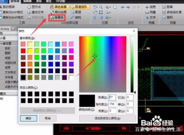
Task: Close the 颜色 color dialog
Action: pyautogui.click(x=134, y=31)
